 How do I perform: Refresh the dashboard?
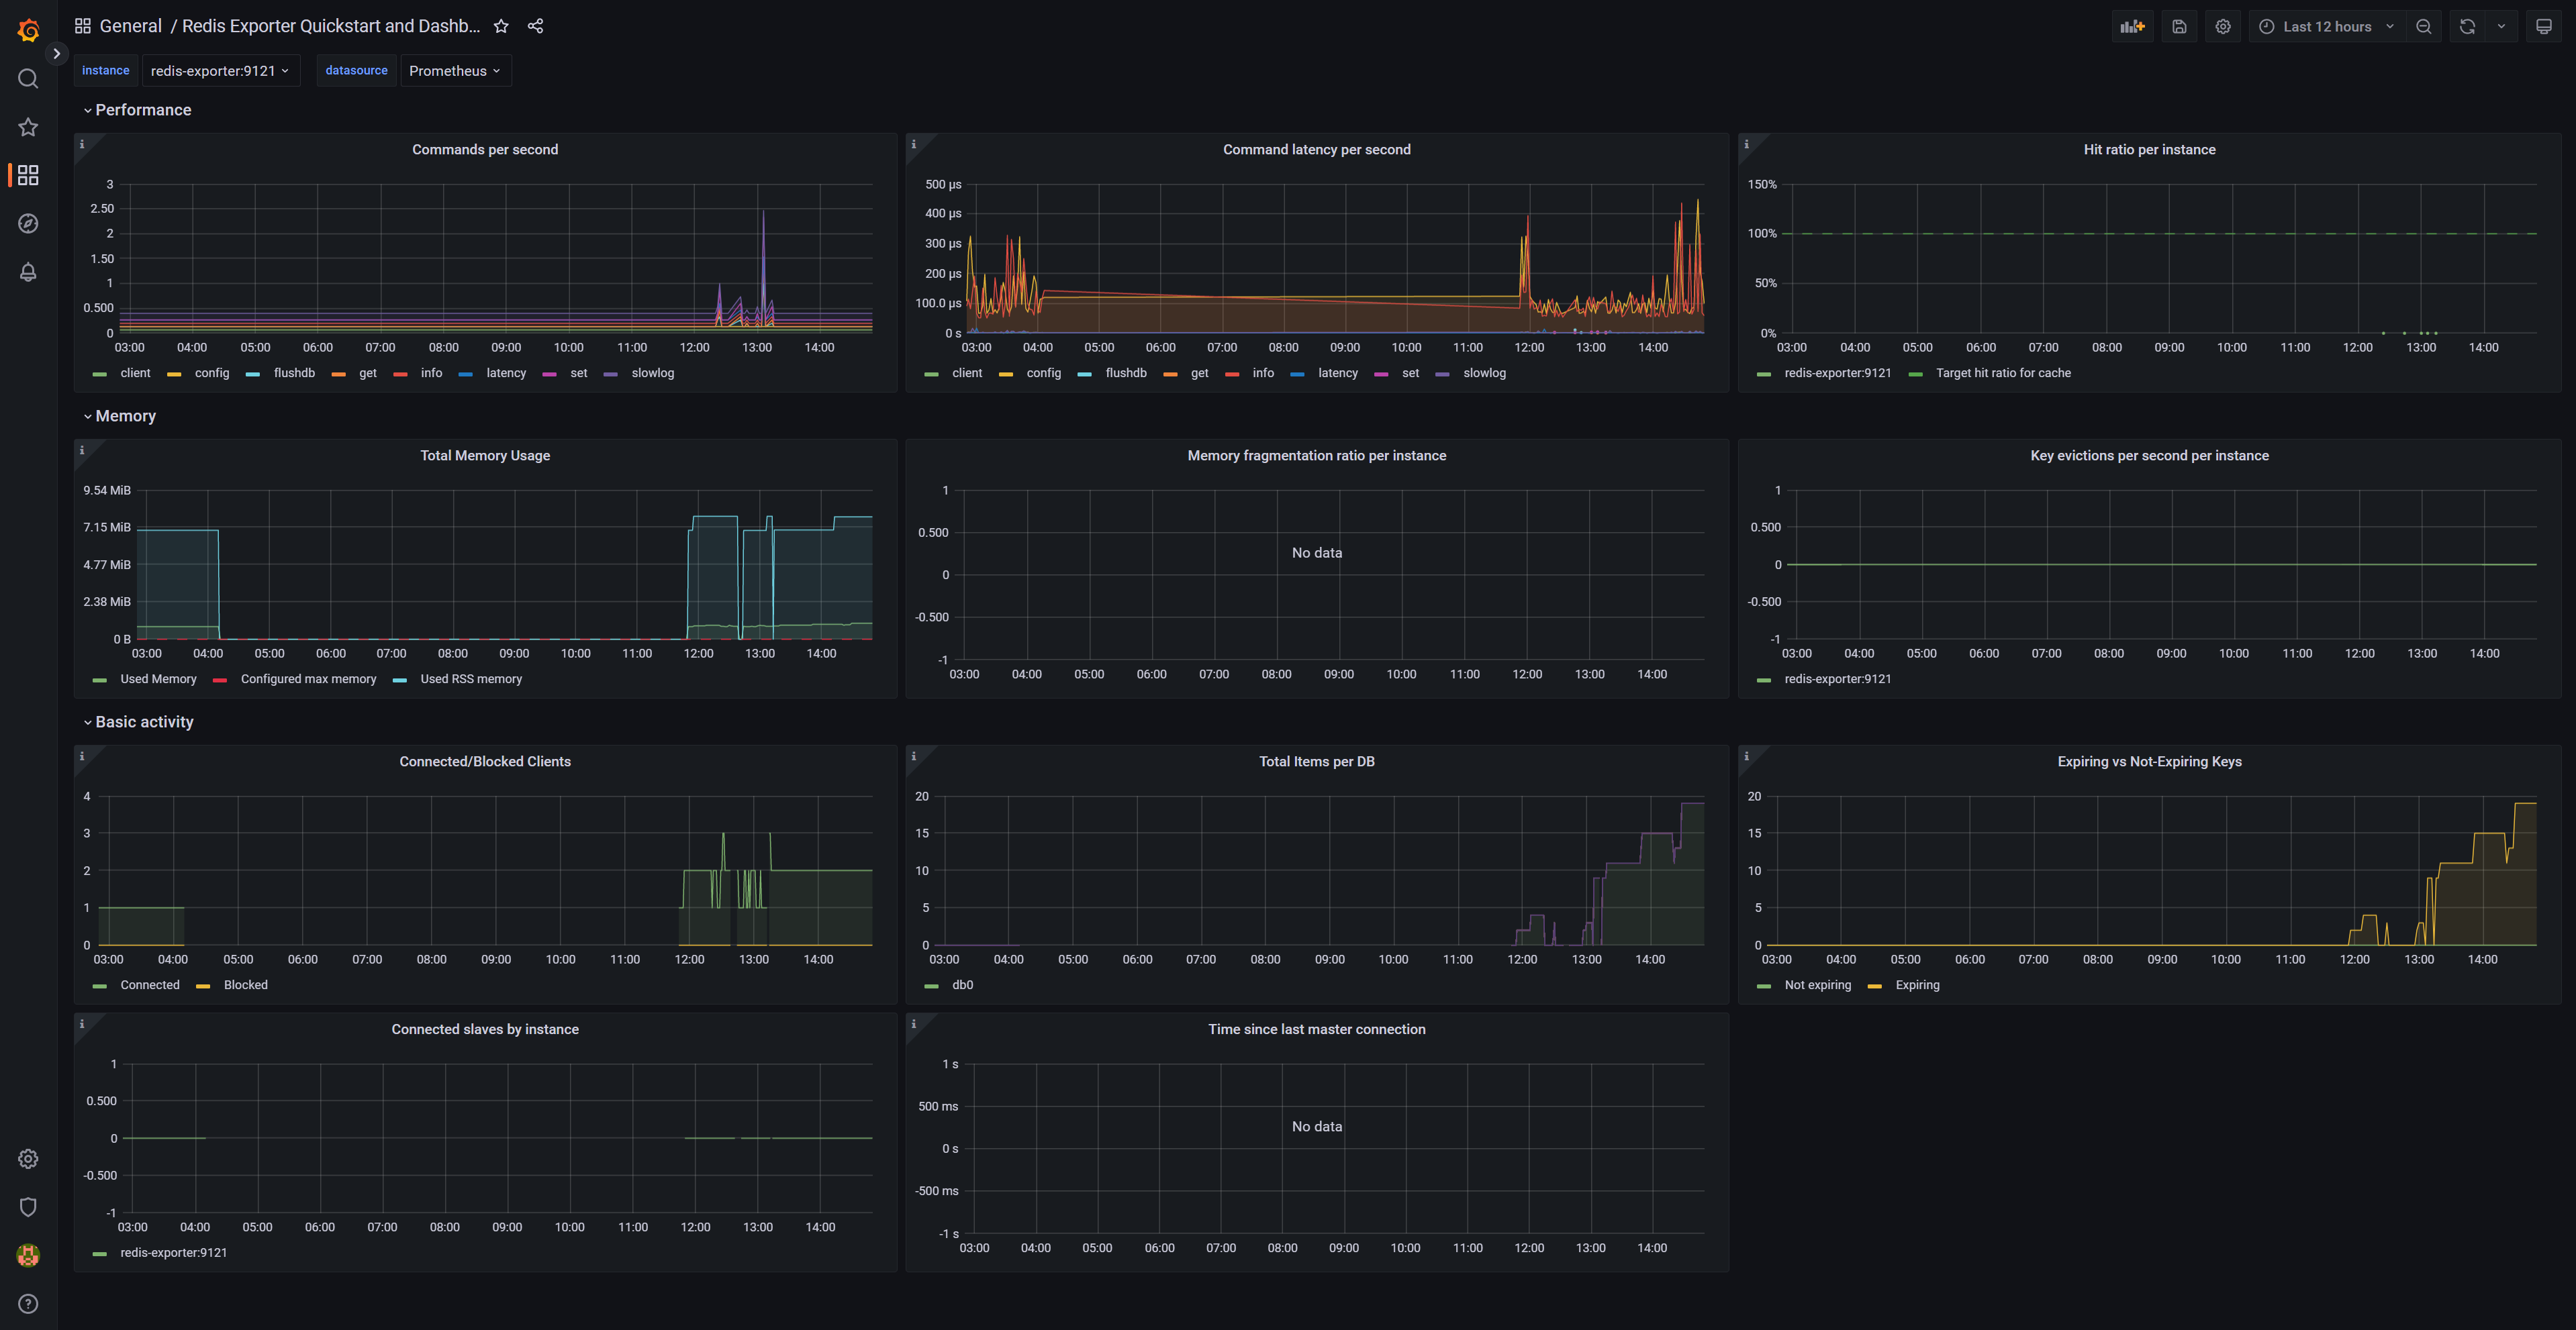(2467, 27)
